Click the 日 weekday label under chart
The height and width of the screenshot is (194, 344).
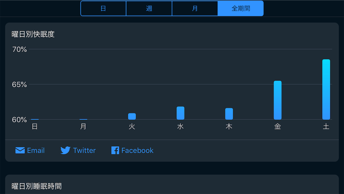[x=35, y=127]
